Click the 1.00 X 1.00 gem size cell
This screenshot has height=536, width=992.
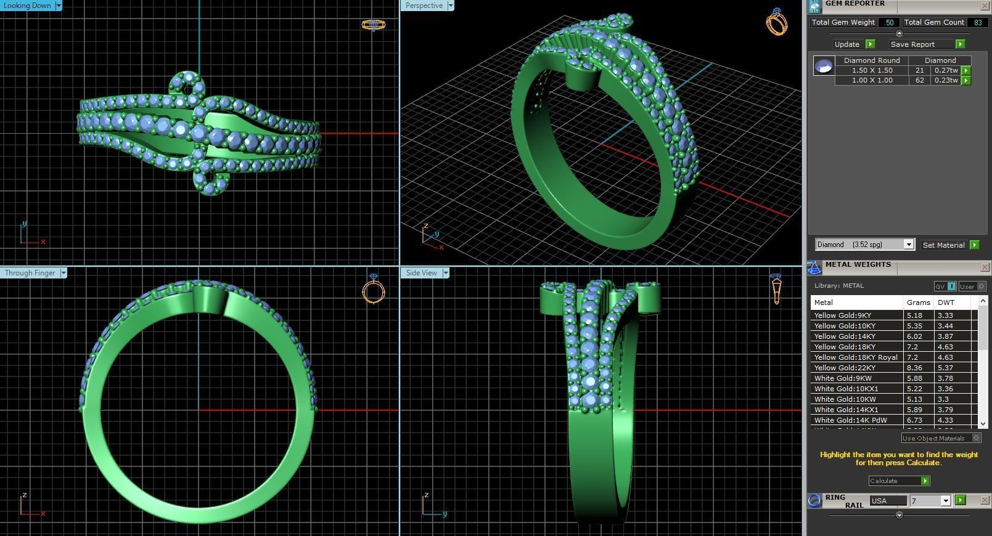tap(872, 80)
